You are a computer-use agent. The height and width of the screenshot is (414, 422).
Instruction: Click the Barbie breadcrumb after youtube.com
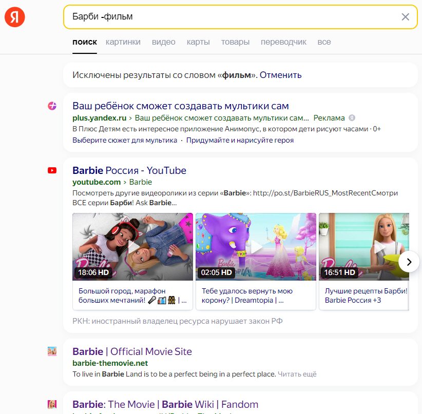141,182
